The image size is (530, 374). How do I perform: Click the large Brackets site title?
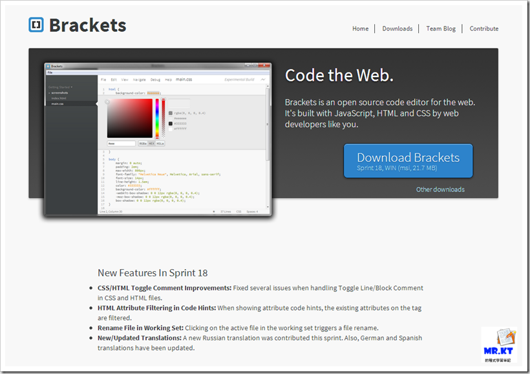88,25
